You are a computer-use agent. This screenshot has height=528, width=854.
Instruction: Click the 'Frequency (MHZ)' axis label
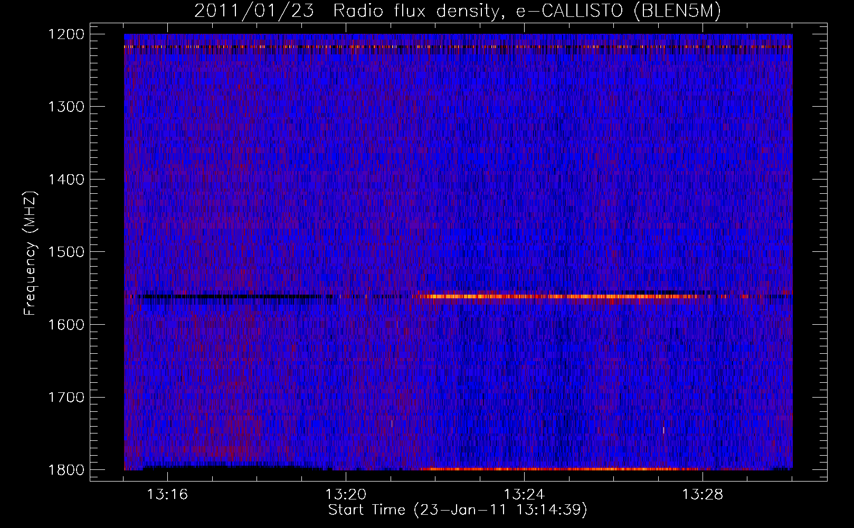click(30, 253)
